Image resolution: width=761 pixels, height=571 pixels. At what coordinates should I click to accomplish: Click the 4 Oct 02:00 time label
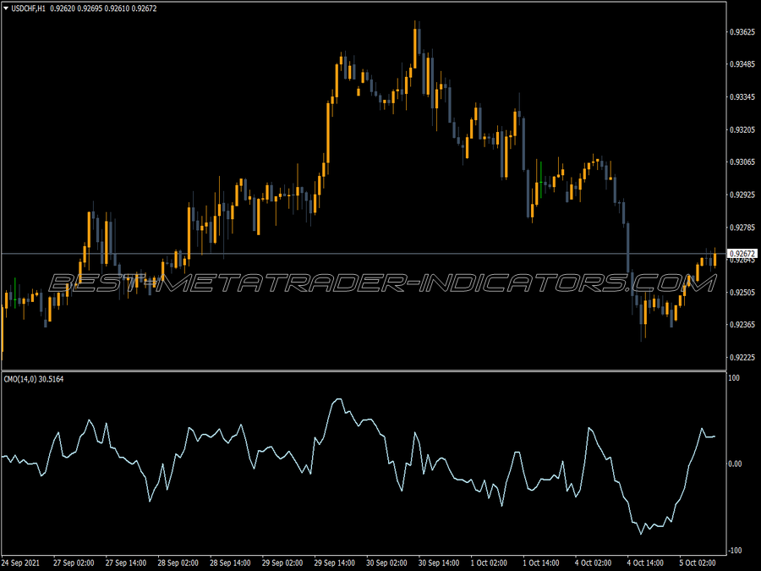click(593, 563)
